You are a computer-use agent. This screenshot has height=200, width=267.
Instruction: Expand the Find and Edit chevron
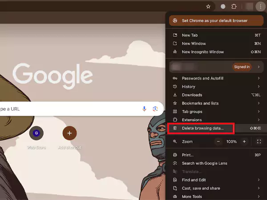click(259, 180)
